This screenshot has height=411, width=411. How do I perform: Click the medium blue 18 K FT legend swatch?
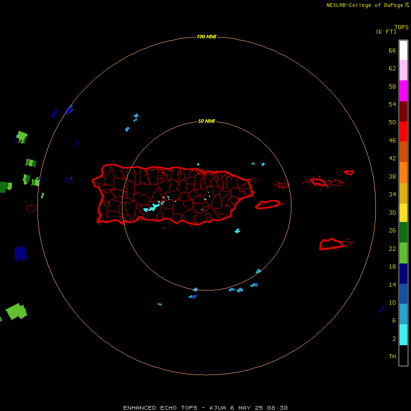(x=403, y=294)
